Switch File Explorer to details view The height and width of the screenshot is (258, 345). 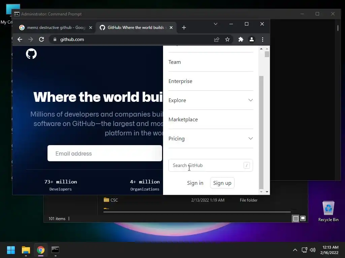tap(296, 218)
